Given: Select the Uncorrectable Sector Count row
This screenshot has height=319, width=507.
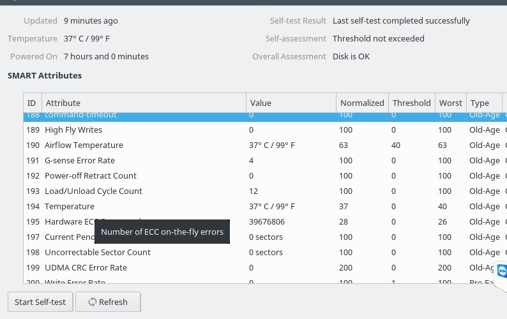Looking at the screenshot, I should pos(98,252).
